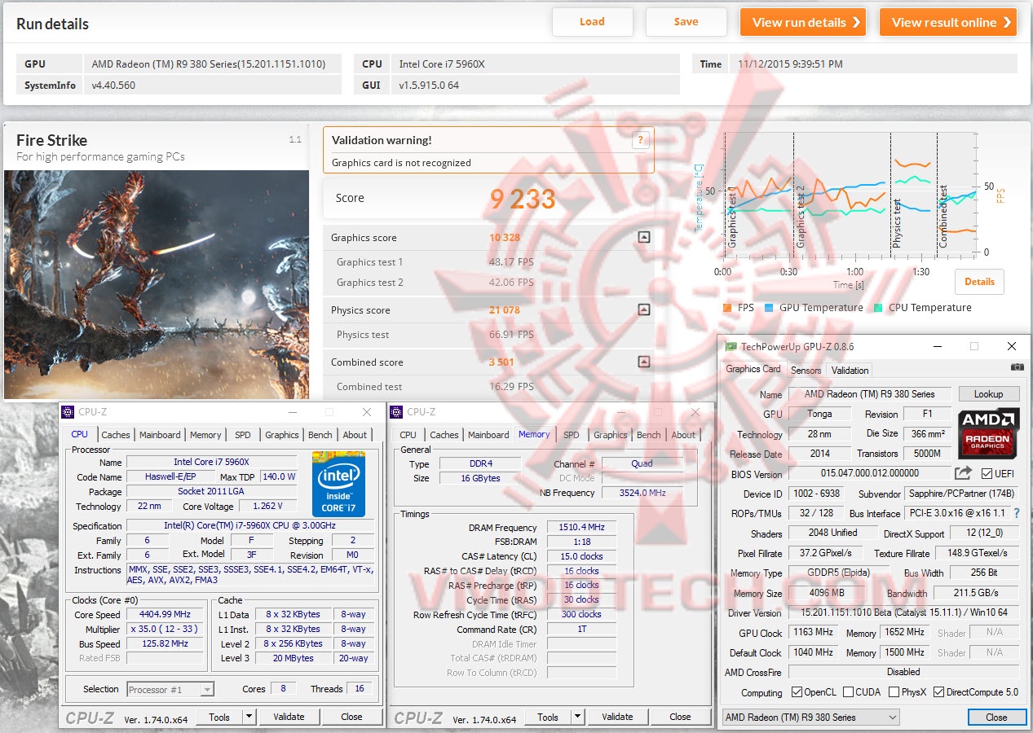Screen dimensions: 1033x733
Task: Click the Load button
Action: click(x=592, y=22)
